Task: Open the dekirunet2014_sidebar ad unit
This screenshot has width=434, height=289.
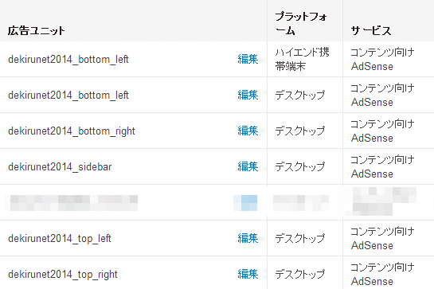Action: (60, 166)
